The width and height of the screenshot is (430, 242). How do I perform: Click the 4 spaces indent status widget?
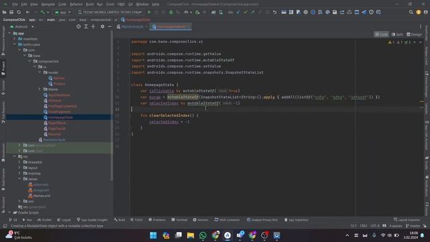point(395,226)
